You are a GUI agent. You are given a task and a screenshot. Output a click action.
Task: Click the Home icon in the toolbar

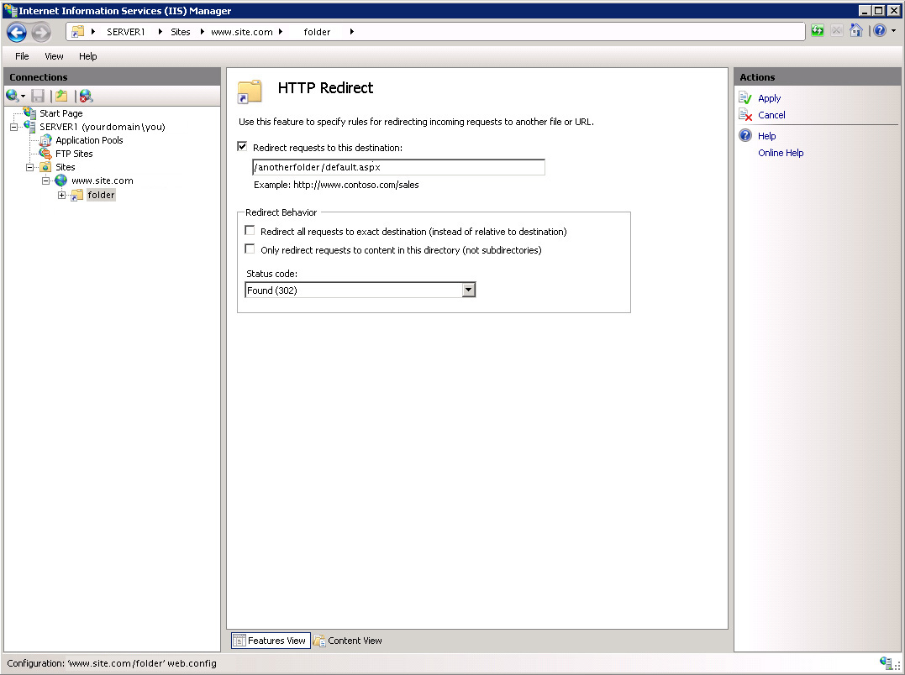tap(856, 30)
